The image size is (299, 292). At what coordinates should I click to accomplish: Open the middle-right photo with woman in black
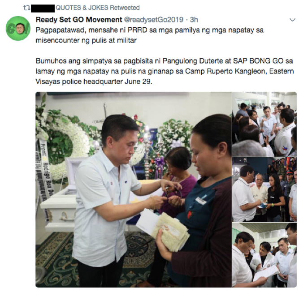click(264, 189)
